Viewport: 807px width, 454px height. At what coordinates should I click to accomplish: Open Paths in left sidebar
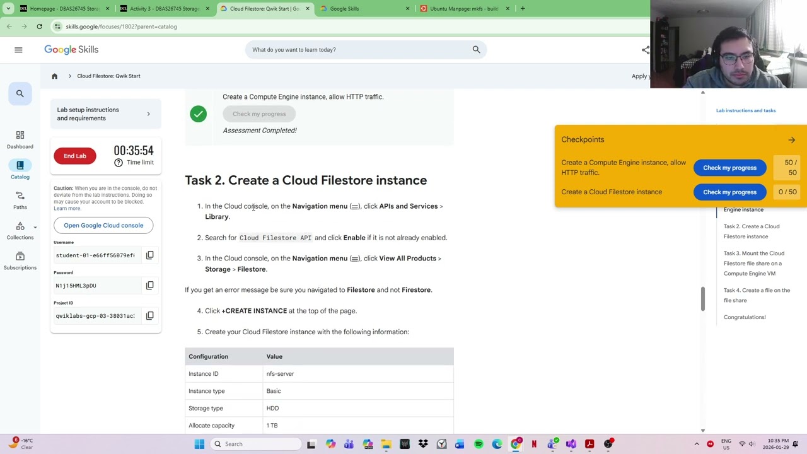(x=20, y=200)
